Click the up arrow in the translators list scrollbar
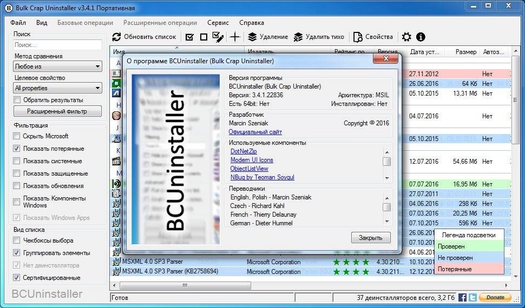The image size is (525, 308). [387, 198]
